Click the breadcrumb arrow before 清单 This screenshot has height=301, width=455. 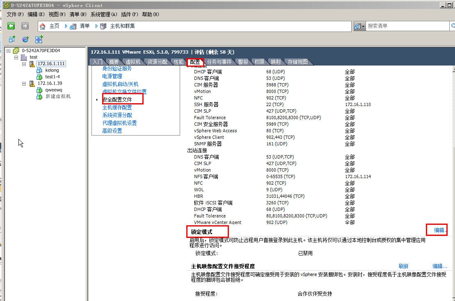point(66,26)
